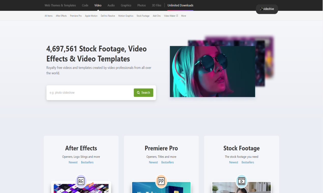View After Effects Bestsellers
The width and height of the screenshot is (323, 193).
[87, 162]
